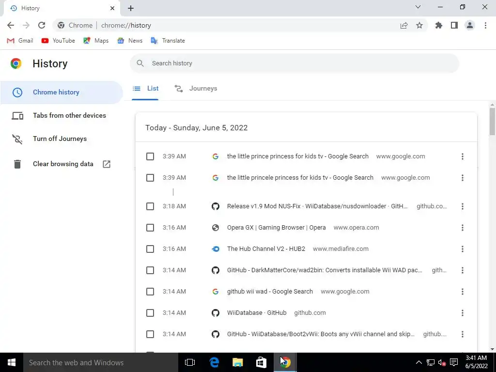Click the share this page icon
The height and width of the screenshot is (372, 496).
404,25
